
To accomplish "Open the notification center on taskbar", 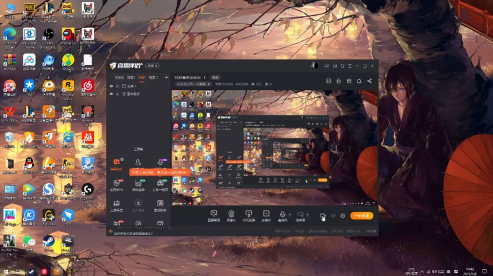I will (485, 272).
